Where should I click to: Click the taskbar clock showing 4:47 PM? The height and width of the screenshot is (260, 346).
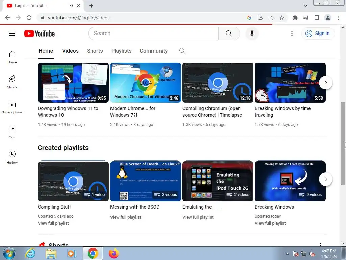[329, 254]
